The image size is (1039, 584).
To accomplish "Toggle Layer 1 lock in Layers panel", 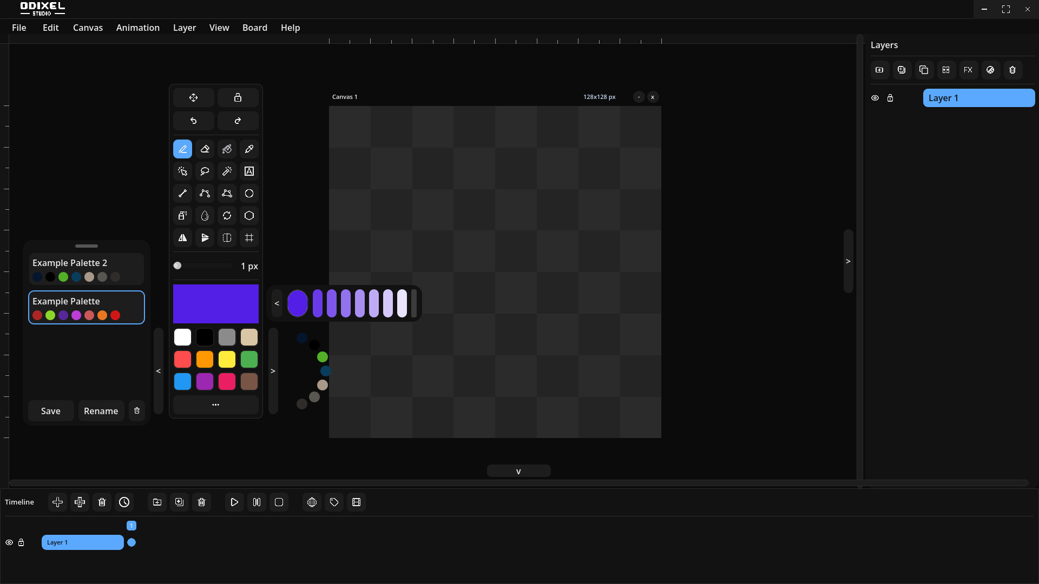I will 890,98.
